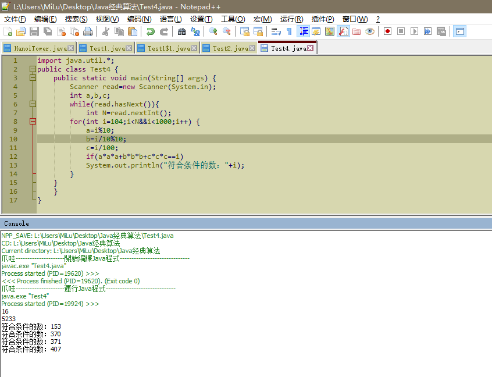Open the 宏(M) menu
Screen dimensions: 492x377
point(263,19)
